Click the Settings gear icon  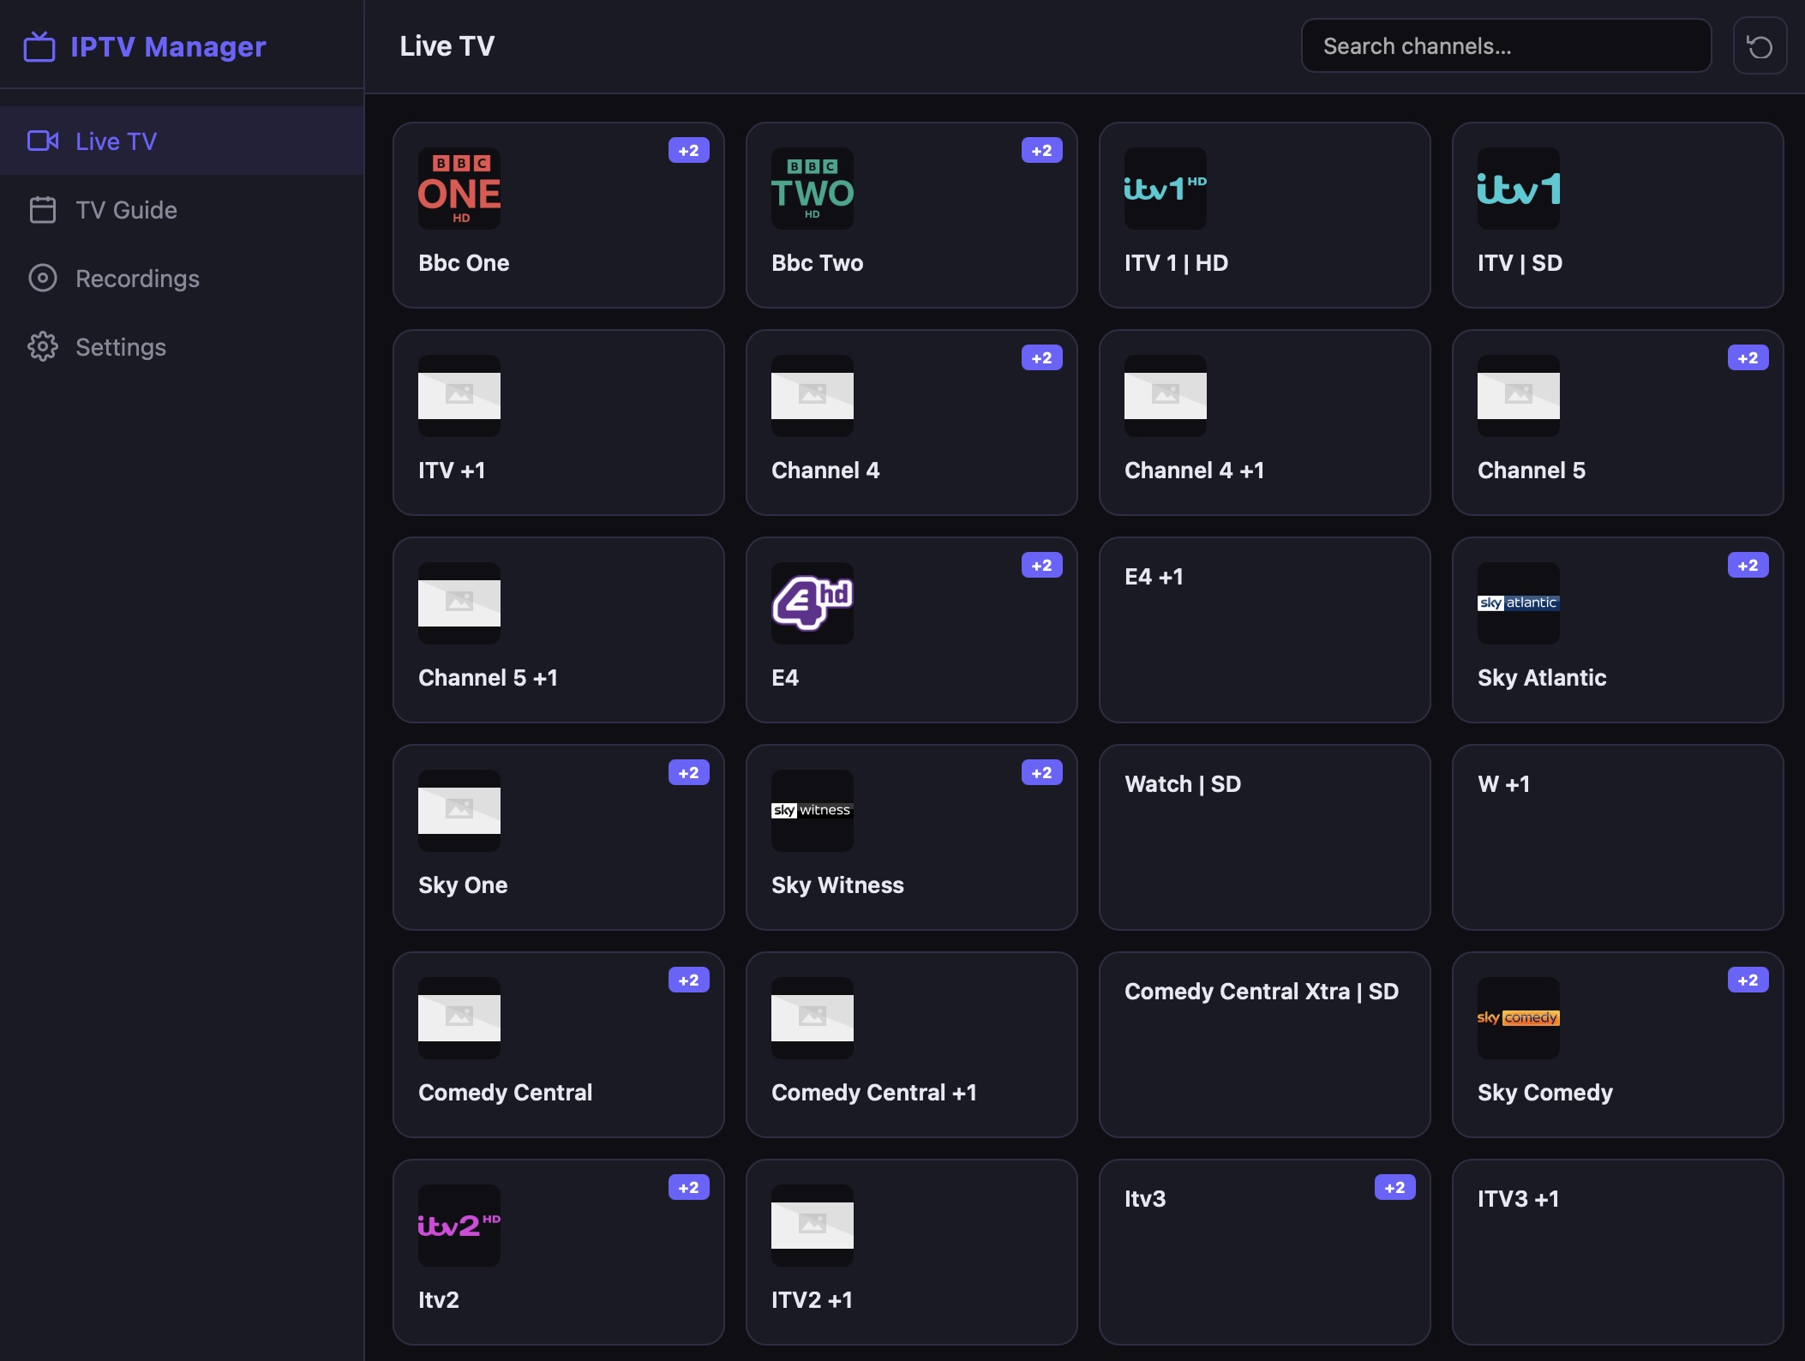[43, 347]
